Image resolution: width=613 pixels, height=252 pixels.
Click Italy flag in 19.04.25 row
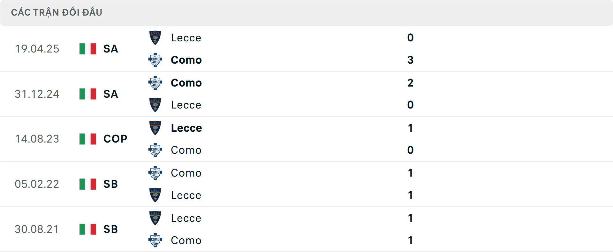pyautogui.click(x=88, y=49)
